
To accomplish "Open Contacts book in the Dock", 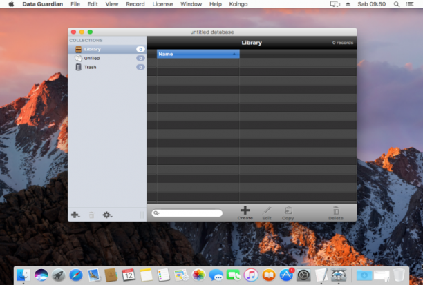I will coord(111,275).
